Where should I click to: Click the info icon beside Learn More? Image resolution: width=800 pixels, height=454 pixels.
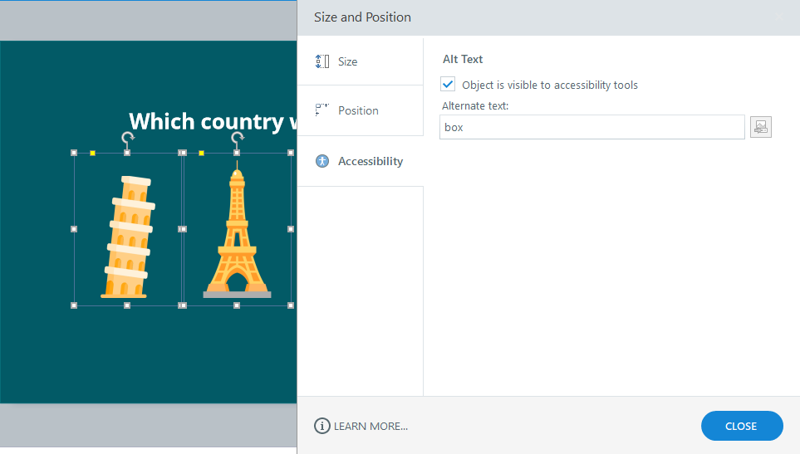(x=322, y=426)
